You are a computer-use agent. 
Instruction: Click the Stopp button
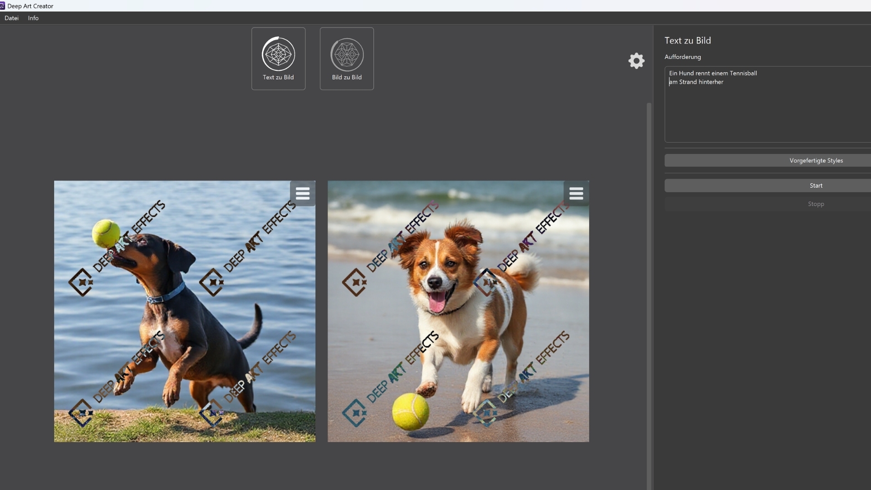(815, 204)
